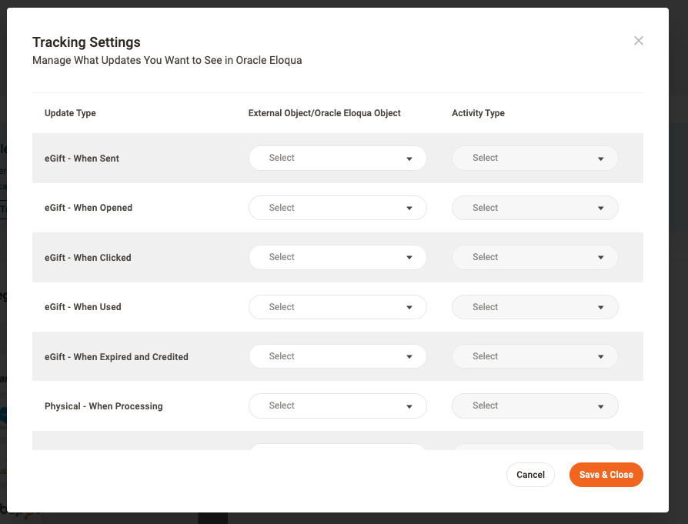The height and width of the screenshot is (524, 688).
Task: Click the Physical - When Processing row label
Action: point(103,406)
